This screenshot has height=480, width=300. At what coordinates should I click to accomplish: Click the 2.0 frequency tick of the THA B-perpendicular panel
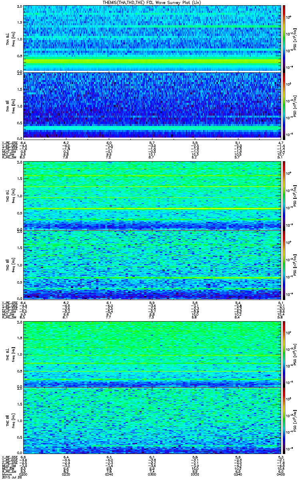[x=20, y=7]
